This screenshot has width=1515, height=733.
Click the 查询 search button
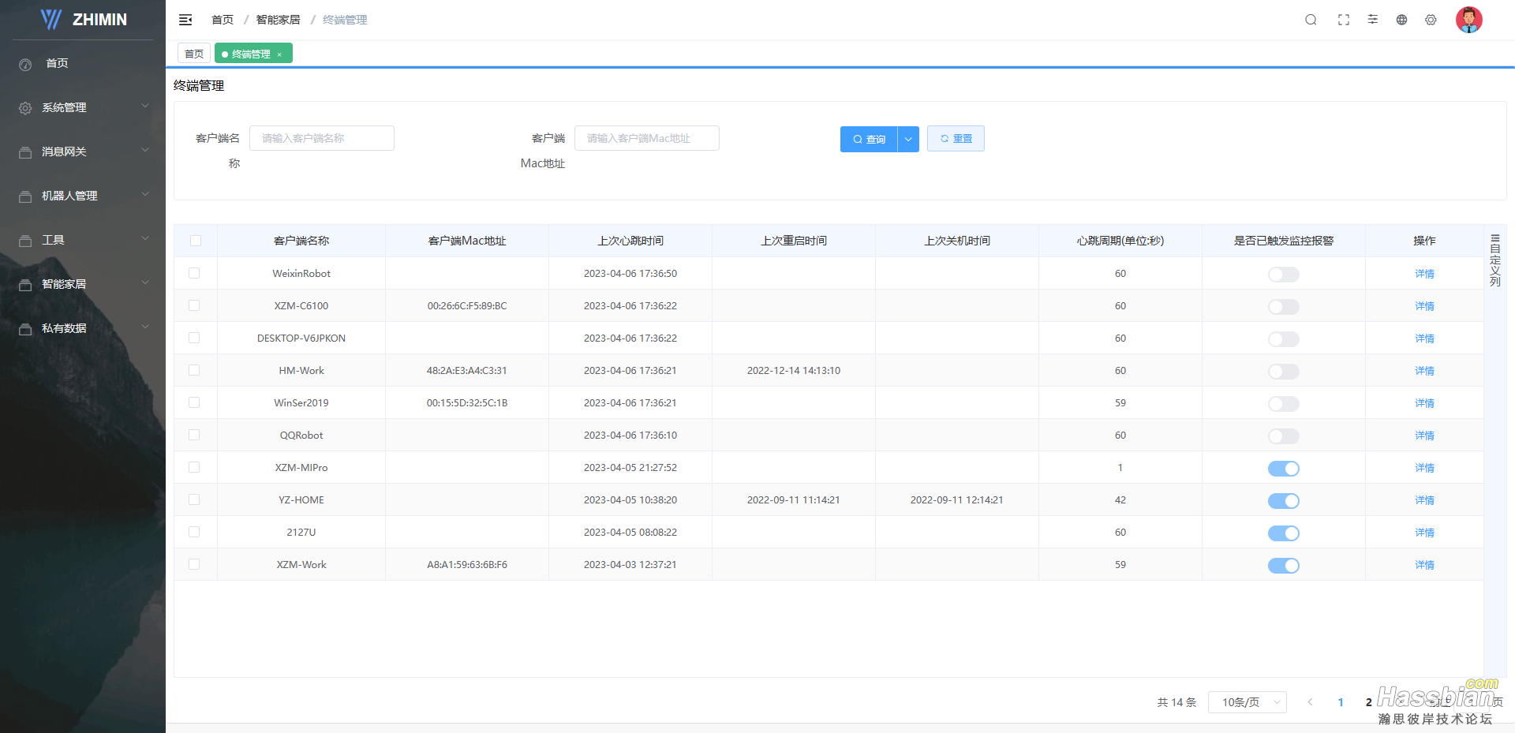[869, 139]
